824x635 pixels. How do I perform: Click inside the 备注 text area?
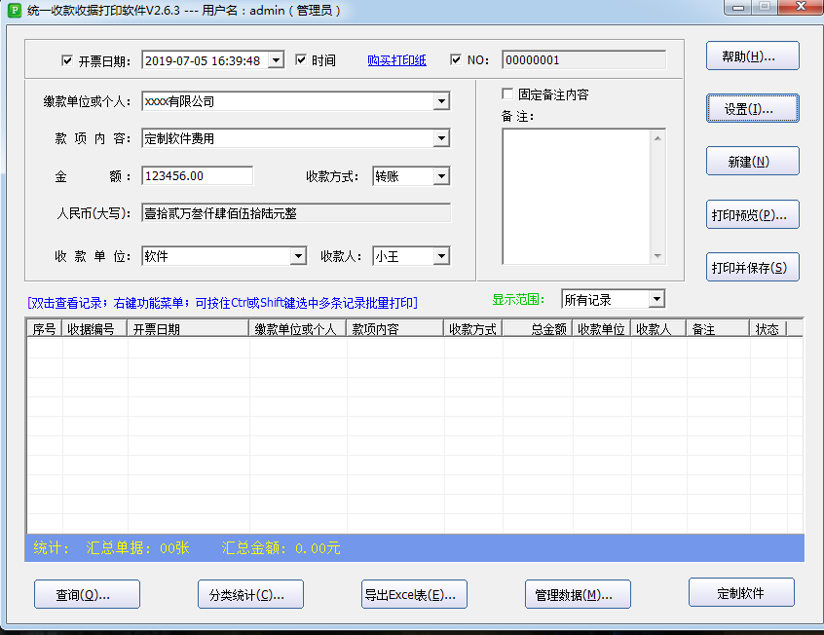click(x=576, y=197)
